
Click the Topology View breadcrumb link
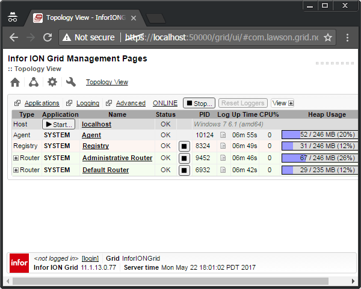(106, 82)
